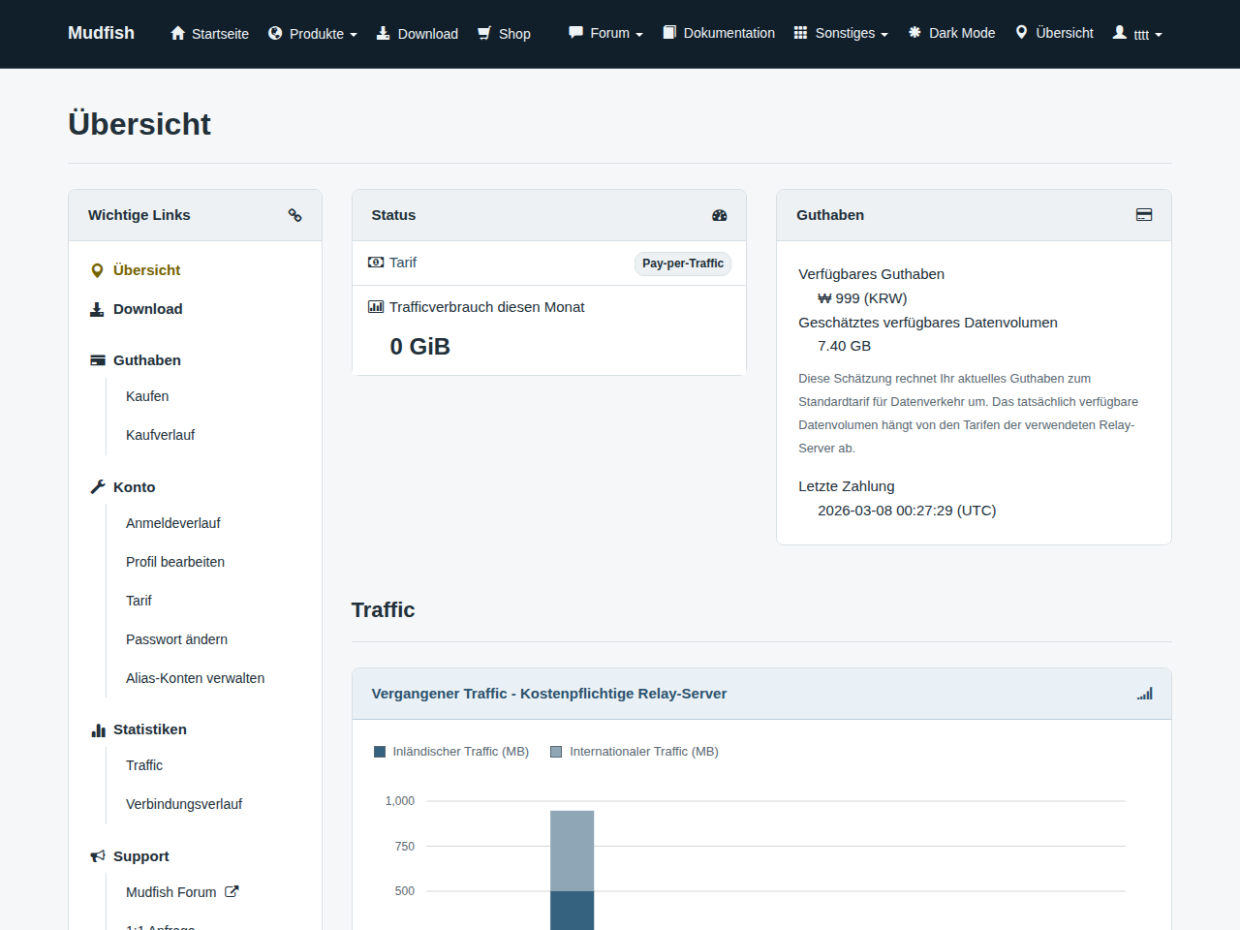This screenshot has width=1240, height=930.
Task: Click the user icon beside tttt
Action: [x=1120, y=32]
